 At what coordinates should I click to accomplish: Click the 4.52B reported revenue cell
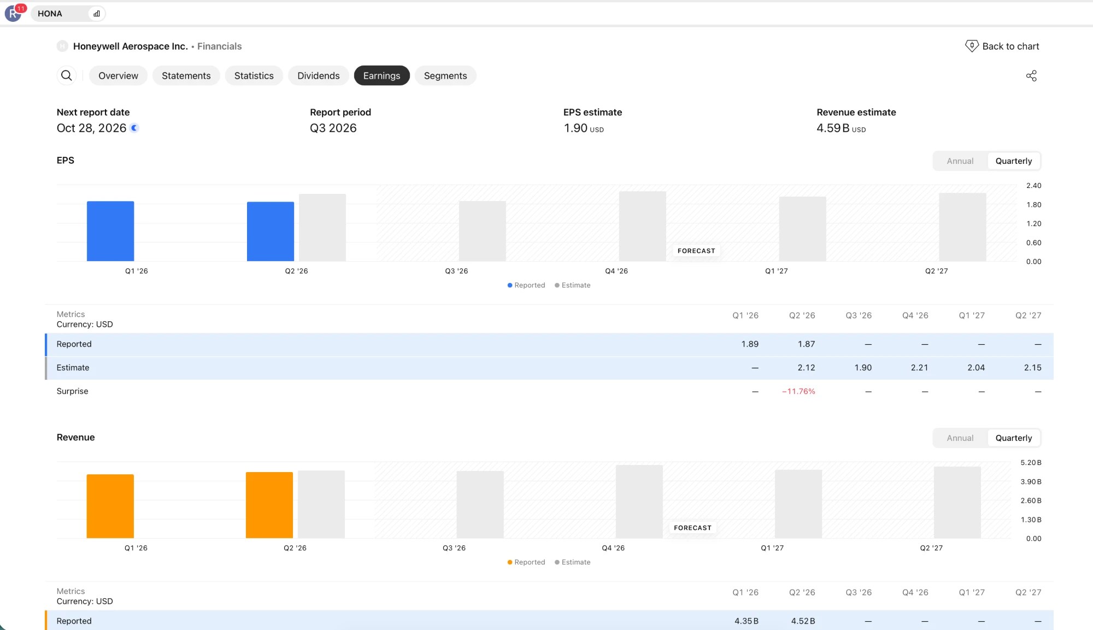[803, 621]
